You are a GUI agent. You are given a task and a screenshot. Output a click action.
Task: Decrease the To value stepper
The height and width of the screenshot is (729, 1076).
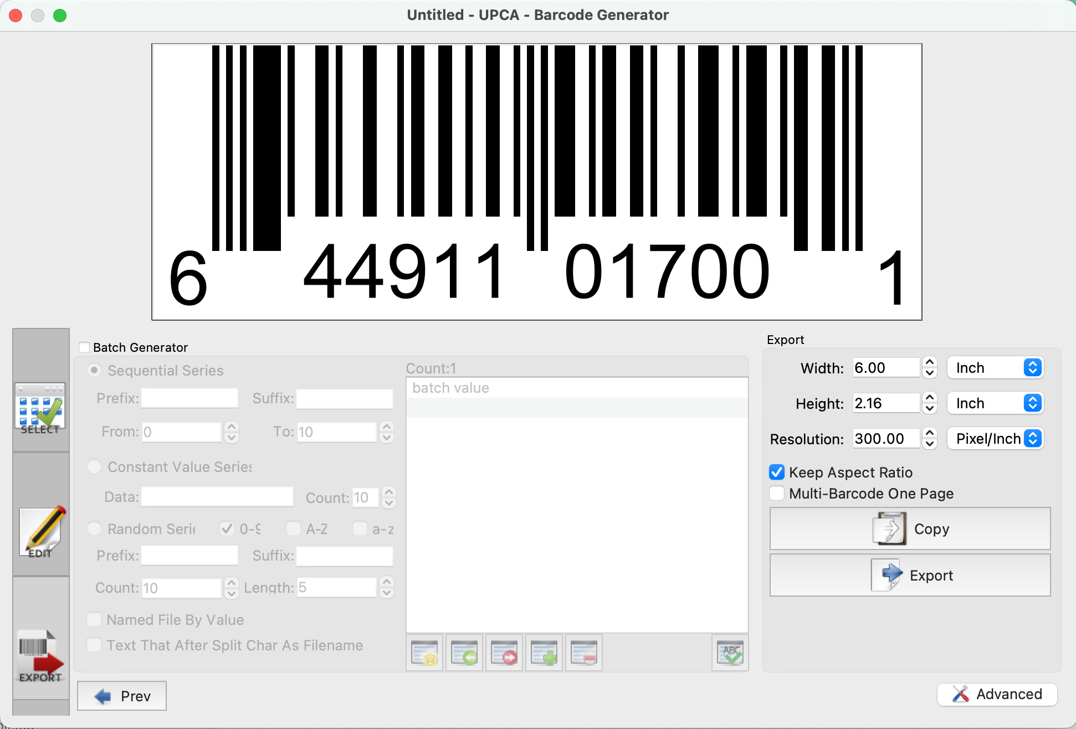[387, 438]
